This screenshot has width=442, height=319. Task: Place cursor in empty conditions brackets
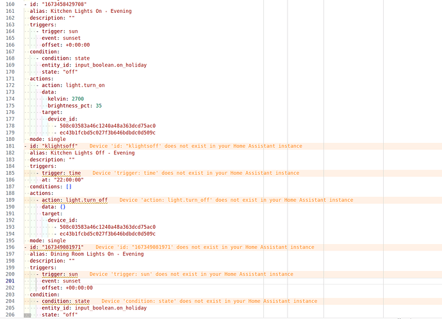[x=69, y=186]
